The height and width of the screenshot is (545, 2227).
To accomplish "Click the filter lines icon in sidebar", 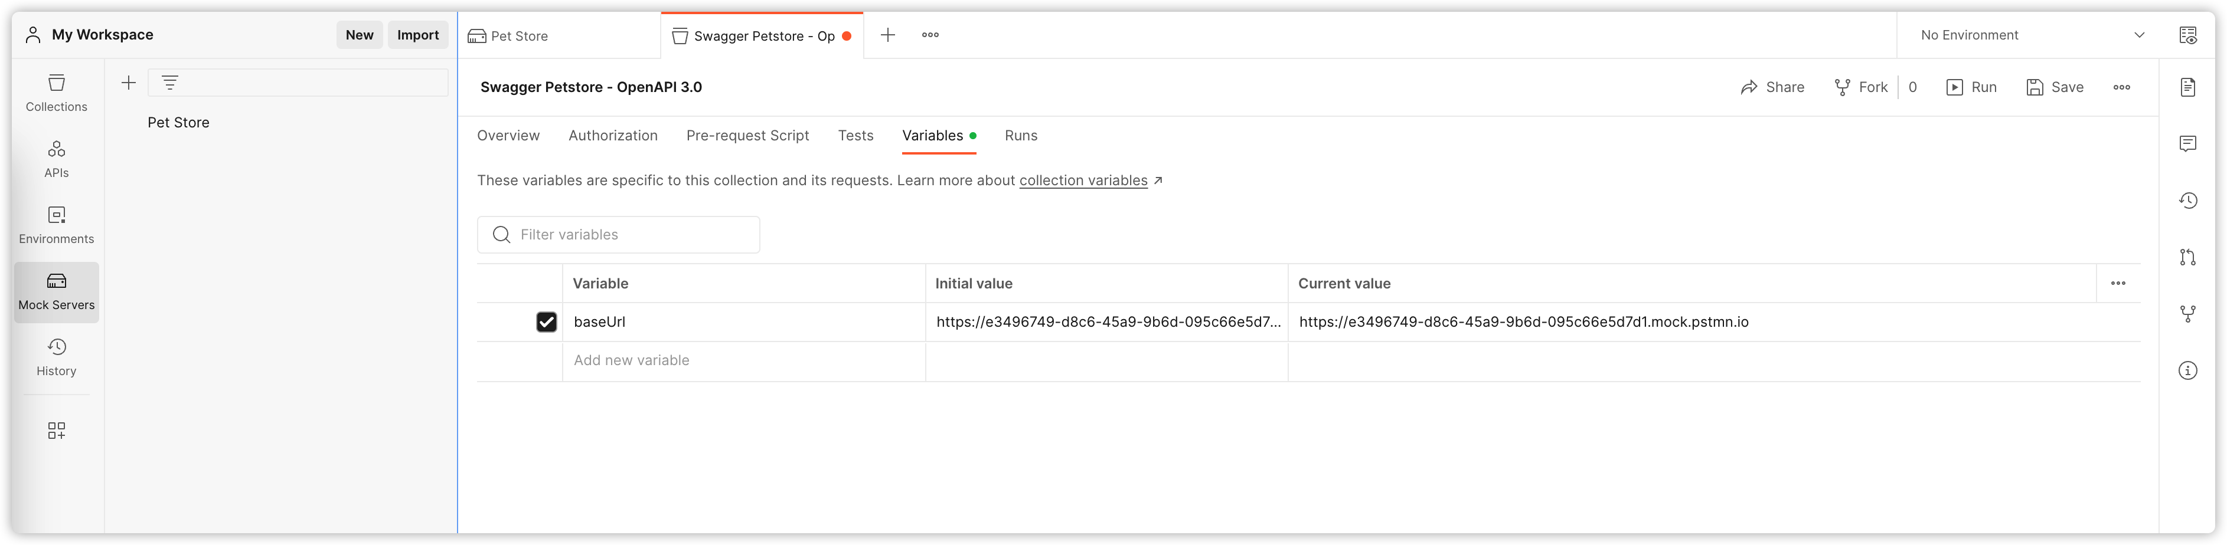I will tap(169, 83).
